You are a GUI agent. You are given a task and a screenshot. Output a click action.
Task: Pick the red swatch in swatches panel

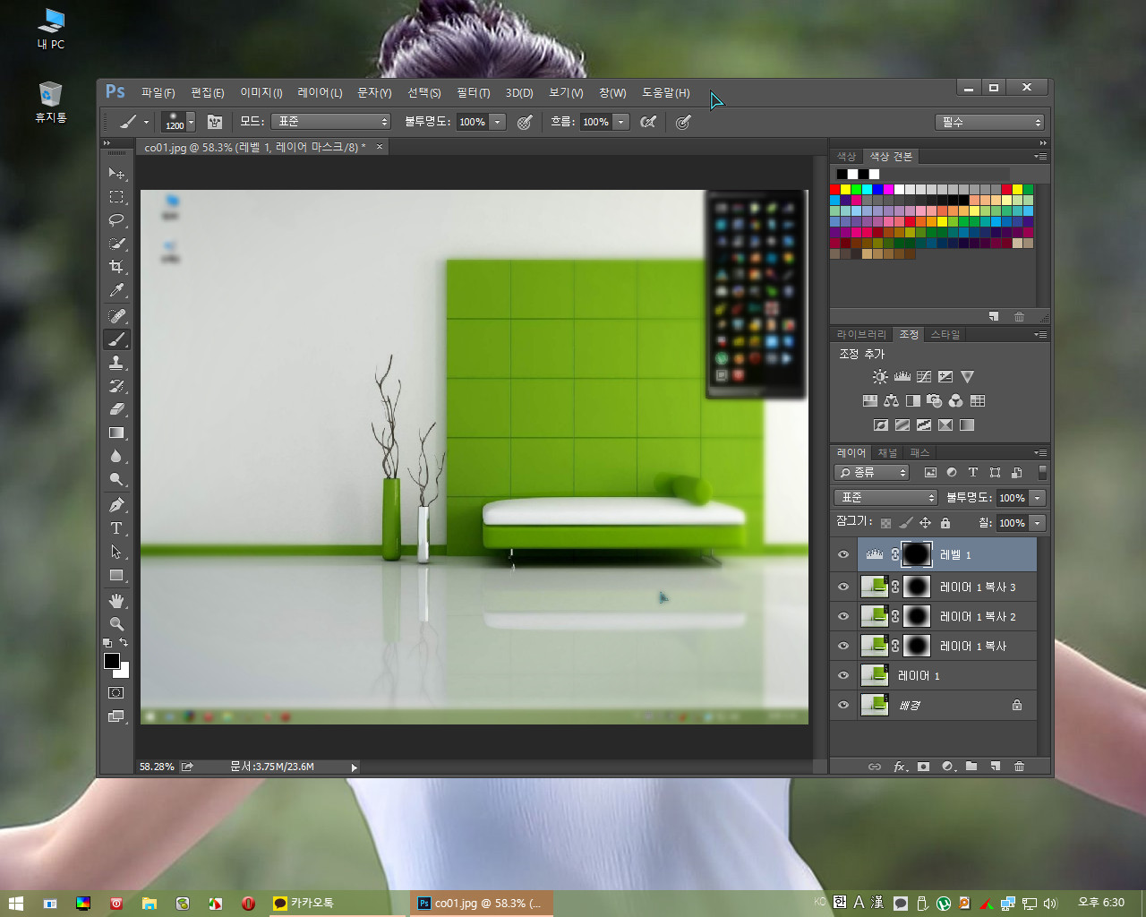(835, 190)
